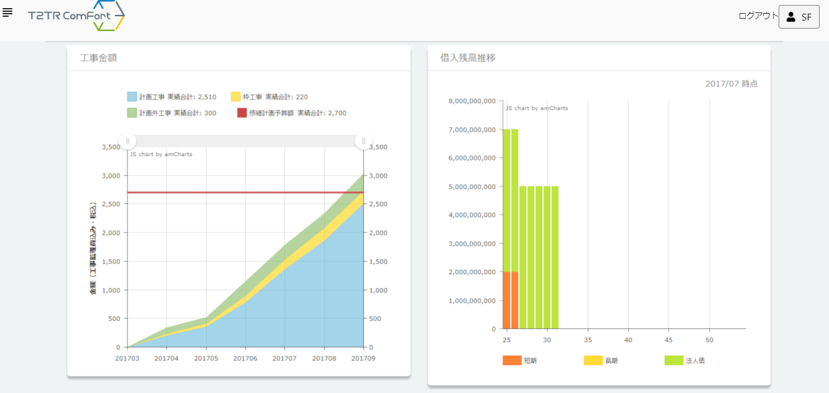The image size is (829, 393).
Task: Click the 201707 x-axis label
Action: click(284, 358)
